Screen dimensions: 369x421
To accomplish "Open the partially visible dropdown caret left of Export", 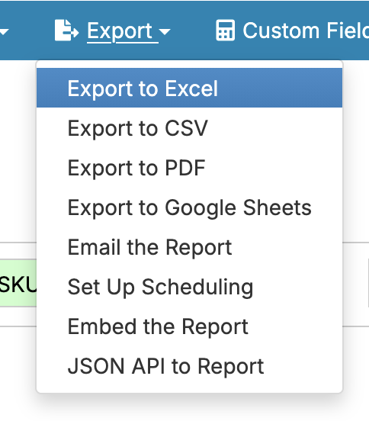I will (4, 32).
